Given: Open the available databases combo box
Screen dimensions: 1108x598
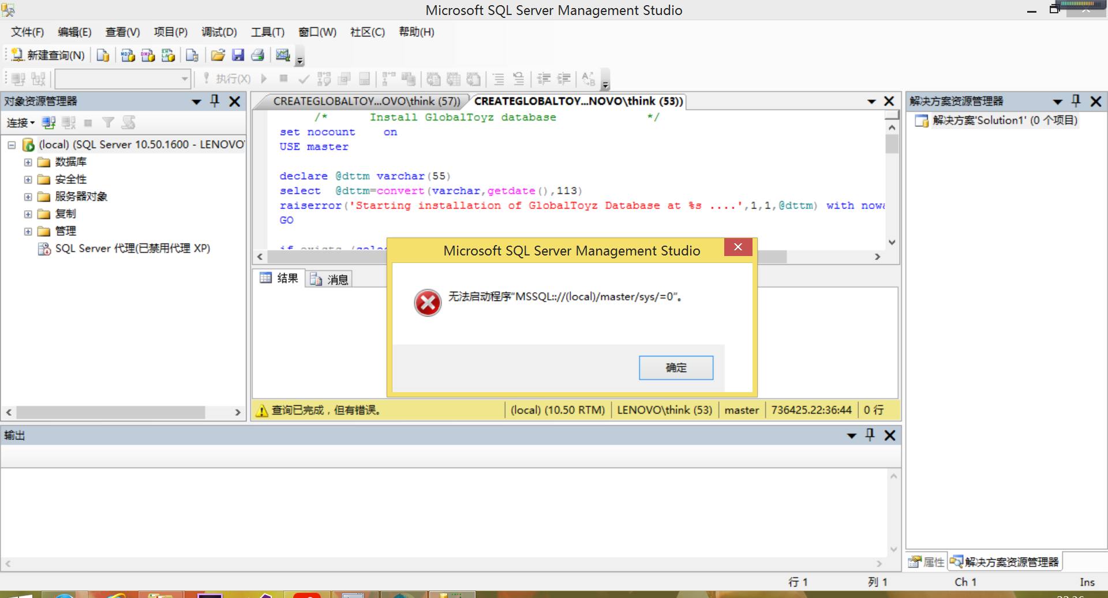Looking at the screenshot, I should pos(123,78).
